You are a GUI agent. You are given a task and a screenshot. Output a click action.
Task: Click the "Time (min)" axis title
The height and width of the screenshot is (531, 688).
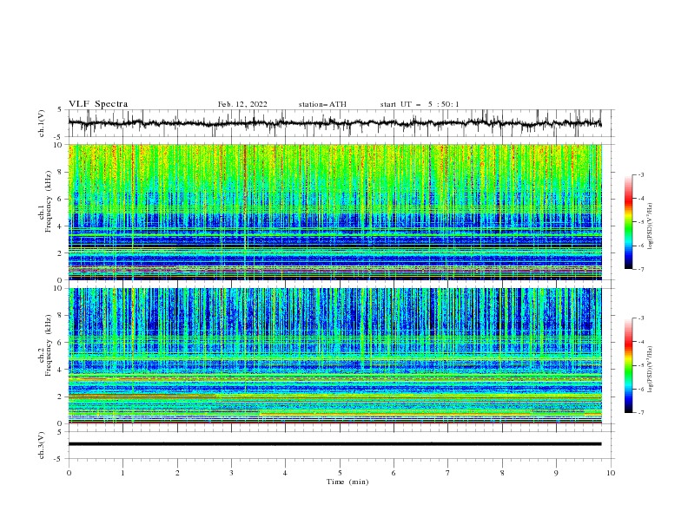pos(347,482)
